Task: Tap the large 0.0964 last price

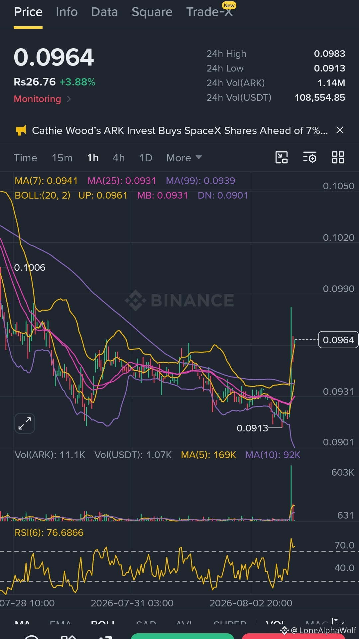Action: 54,57
